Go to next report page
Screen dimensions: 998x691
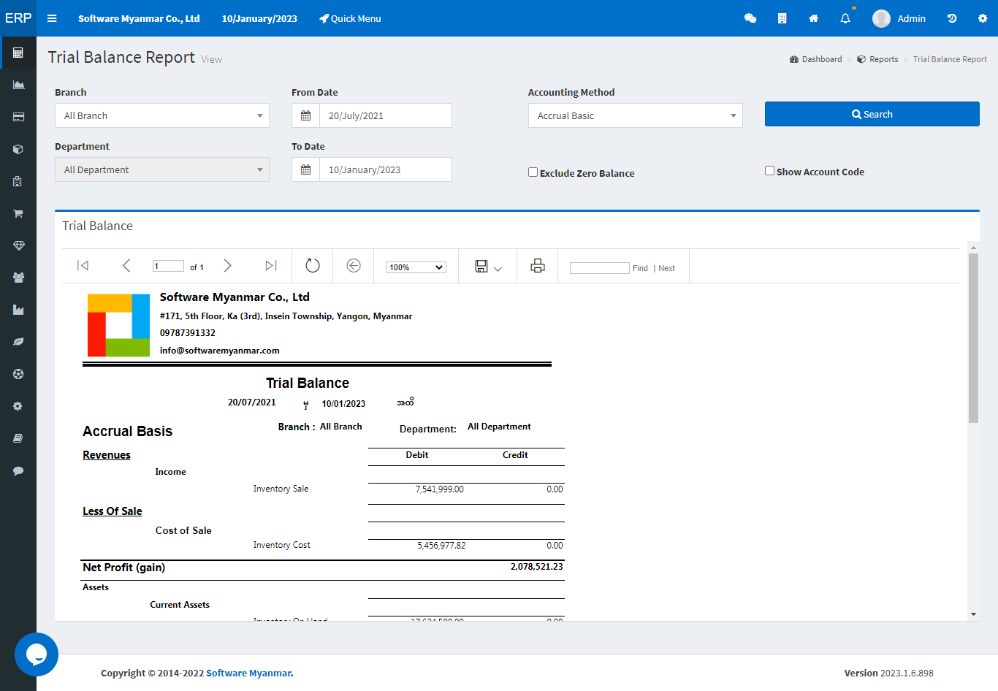coord(227,265)
